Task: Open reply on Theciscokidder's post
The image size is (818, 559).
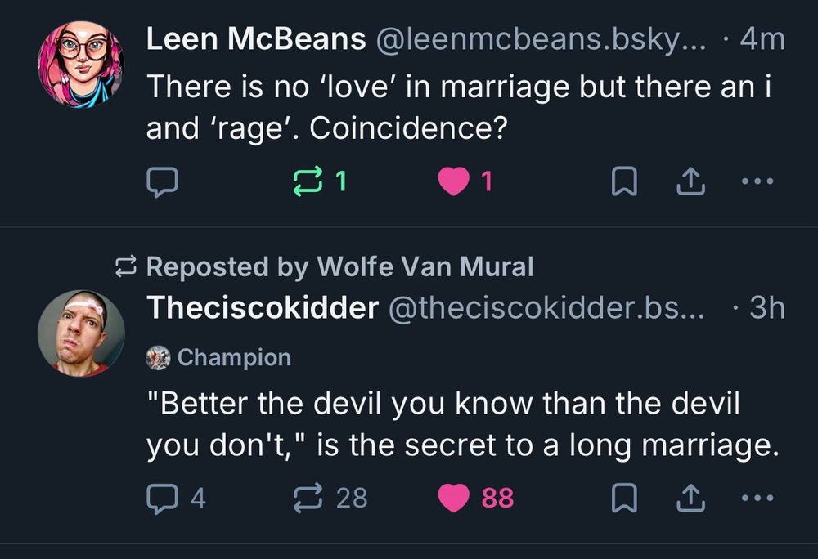Action: (x=162, y=497)
